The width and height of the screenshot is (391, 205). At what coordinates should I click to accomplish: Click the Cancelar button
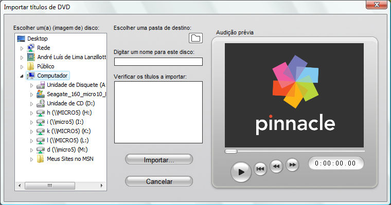click(159, 181)
